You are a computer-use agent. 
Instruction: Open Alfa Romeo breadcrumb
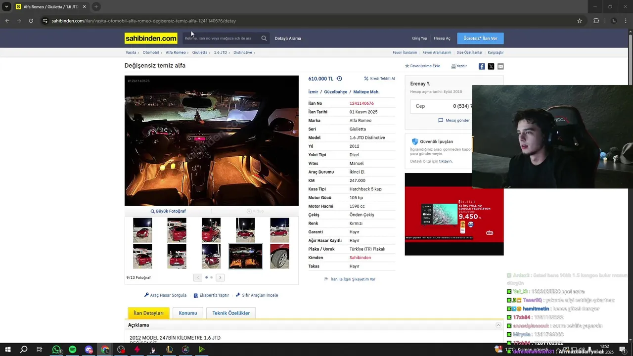click(176, 52)
